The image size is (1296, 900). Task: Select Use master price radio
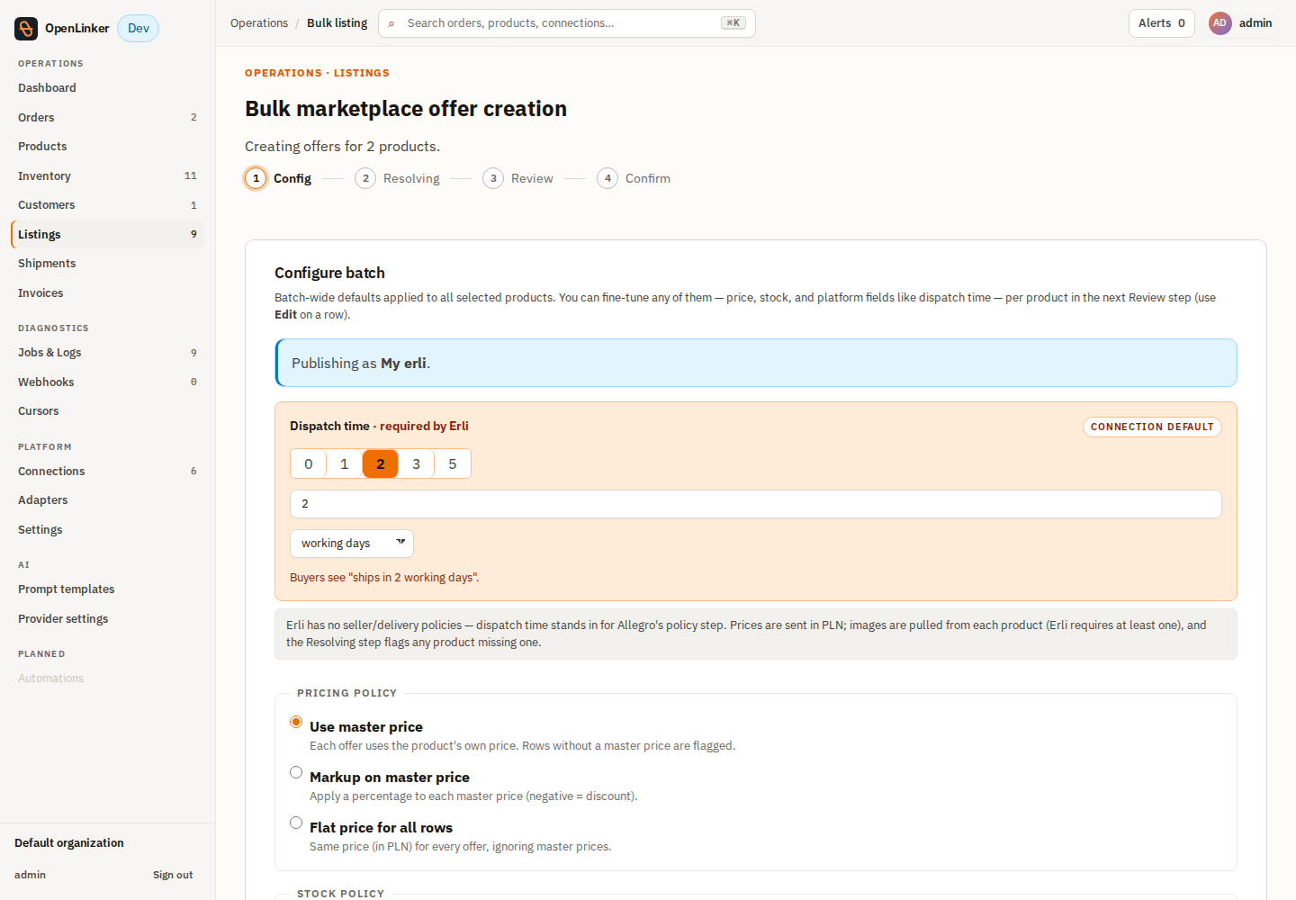point(296,722)
